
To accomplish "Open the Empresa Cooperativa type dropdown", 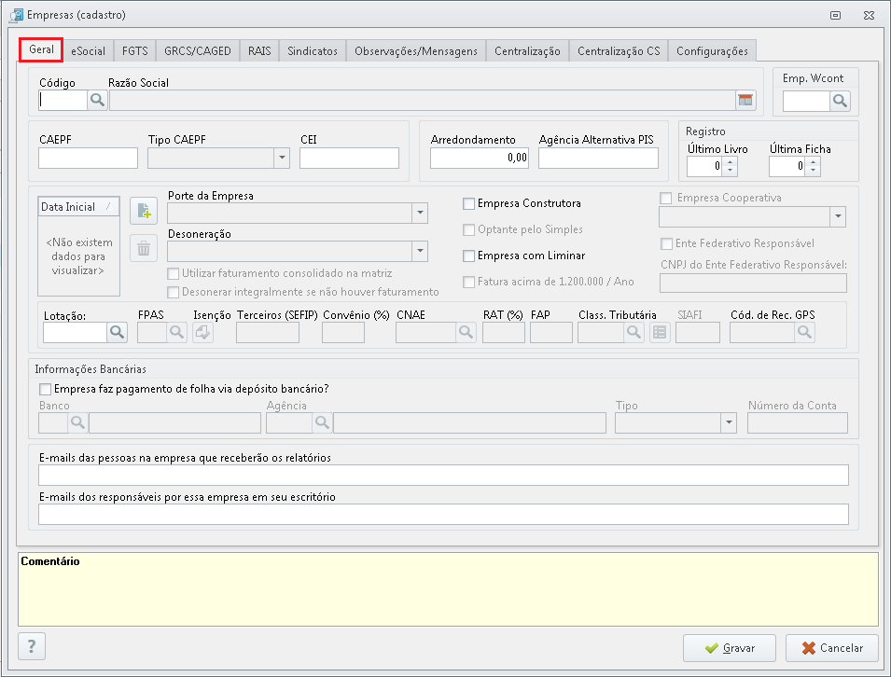I will pos(838,216).
